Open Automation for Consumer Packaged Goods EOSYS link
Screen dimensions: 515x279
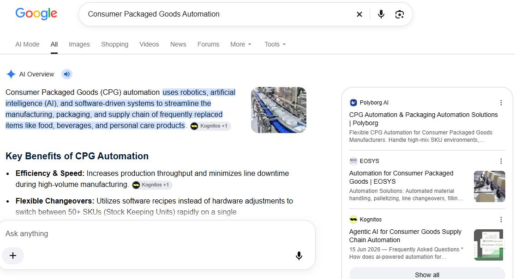click(401, 177)
